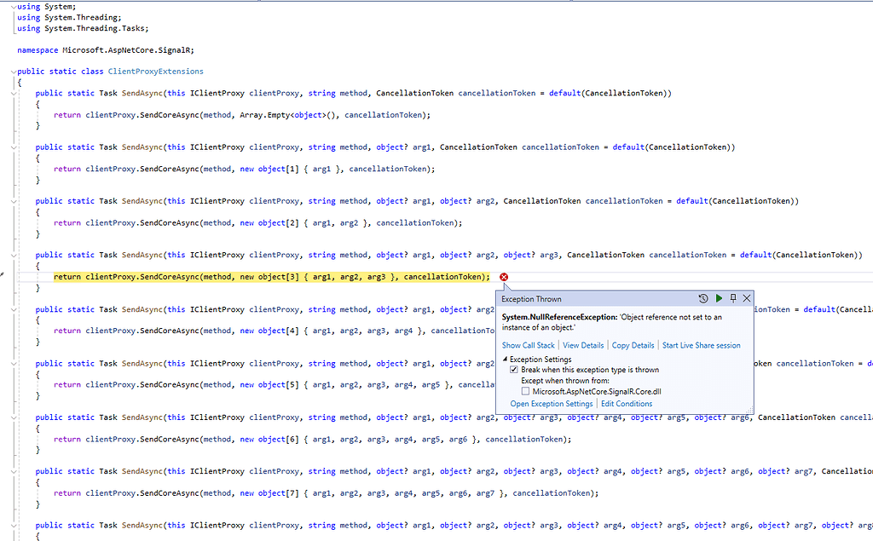The height and width of the screenshot is (541, 873).
Task: Close the Exception Thrown popup
Action: pos(747,298)
